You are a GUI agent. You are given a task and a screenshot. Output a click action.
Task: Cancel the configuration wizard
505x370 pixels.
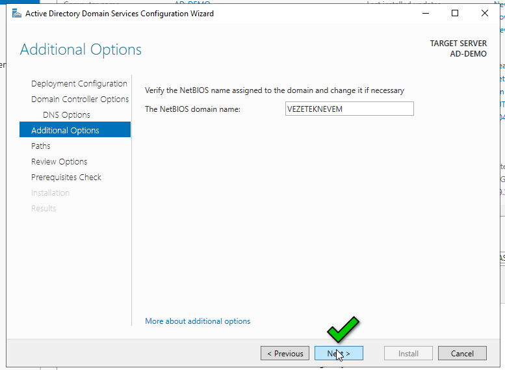[x=462, y=354]
